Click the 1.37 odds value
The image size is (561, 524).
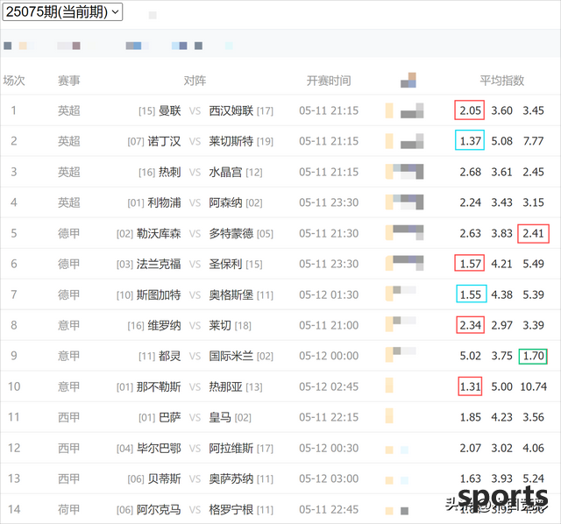tap(470, 140)
